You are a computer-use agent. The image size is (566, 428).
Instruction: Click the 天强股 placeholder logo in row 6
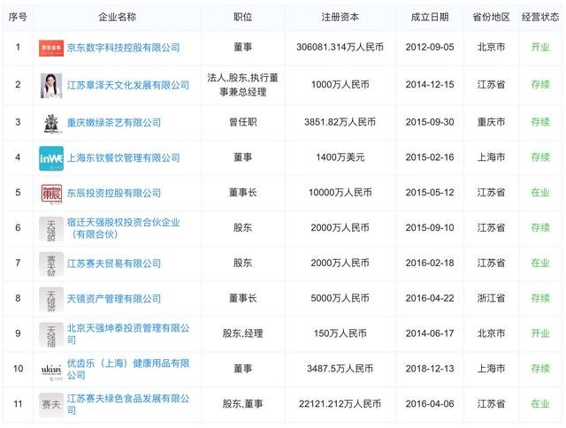click(x=51, y=228)
